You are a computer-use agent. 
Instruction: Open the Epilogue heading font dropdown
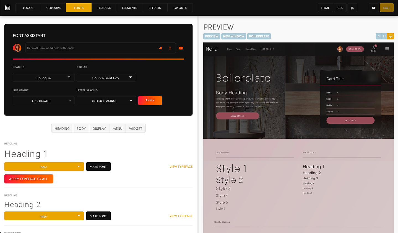point(43,78)
